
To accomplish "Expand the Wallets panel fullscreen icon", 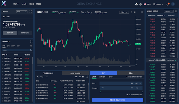I will (30, 11).
